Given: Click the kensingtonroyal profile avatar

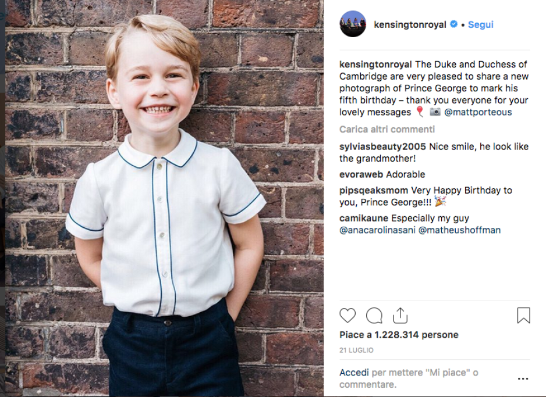Looking at the screenshot, I should coord(353,24).
